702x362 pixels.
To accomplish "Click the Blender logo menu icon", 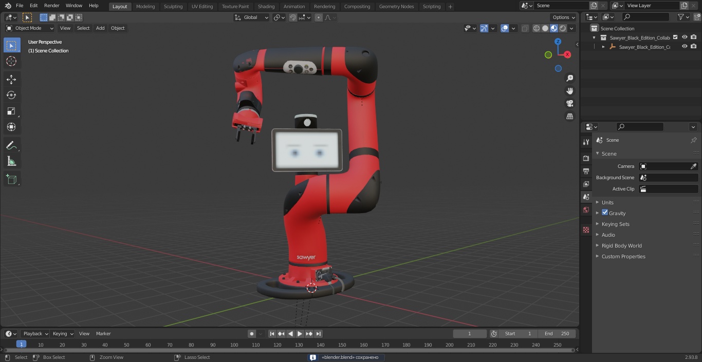I will (8, 6).
